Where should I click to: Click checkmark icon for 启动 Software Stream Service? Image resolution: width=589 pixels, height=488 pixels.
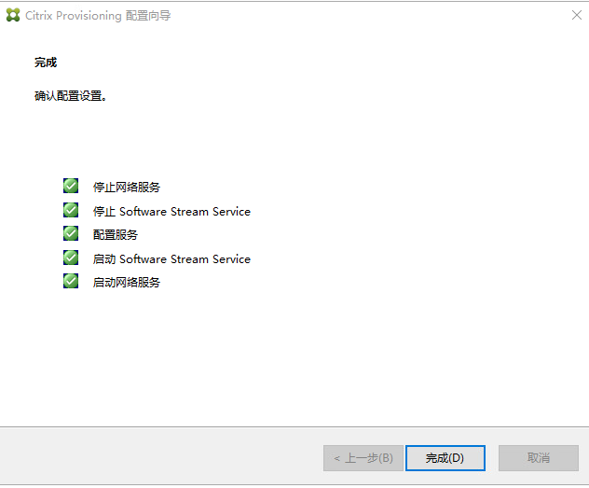(x=71, y=258)
